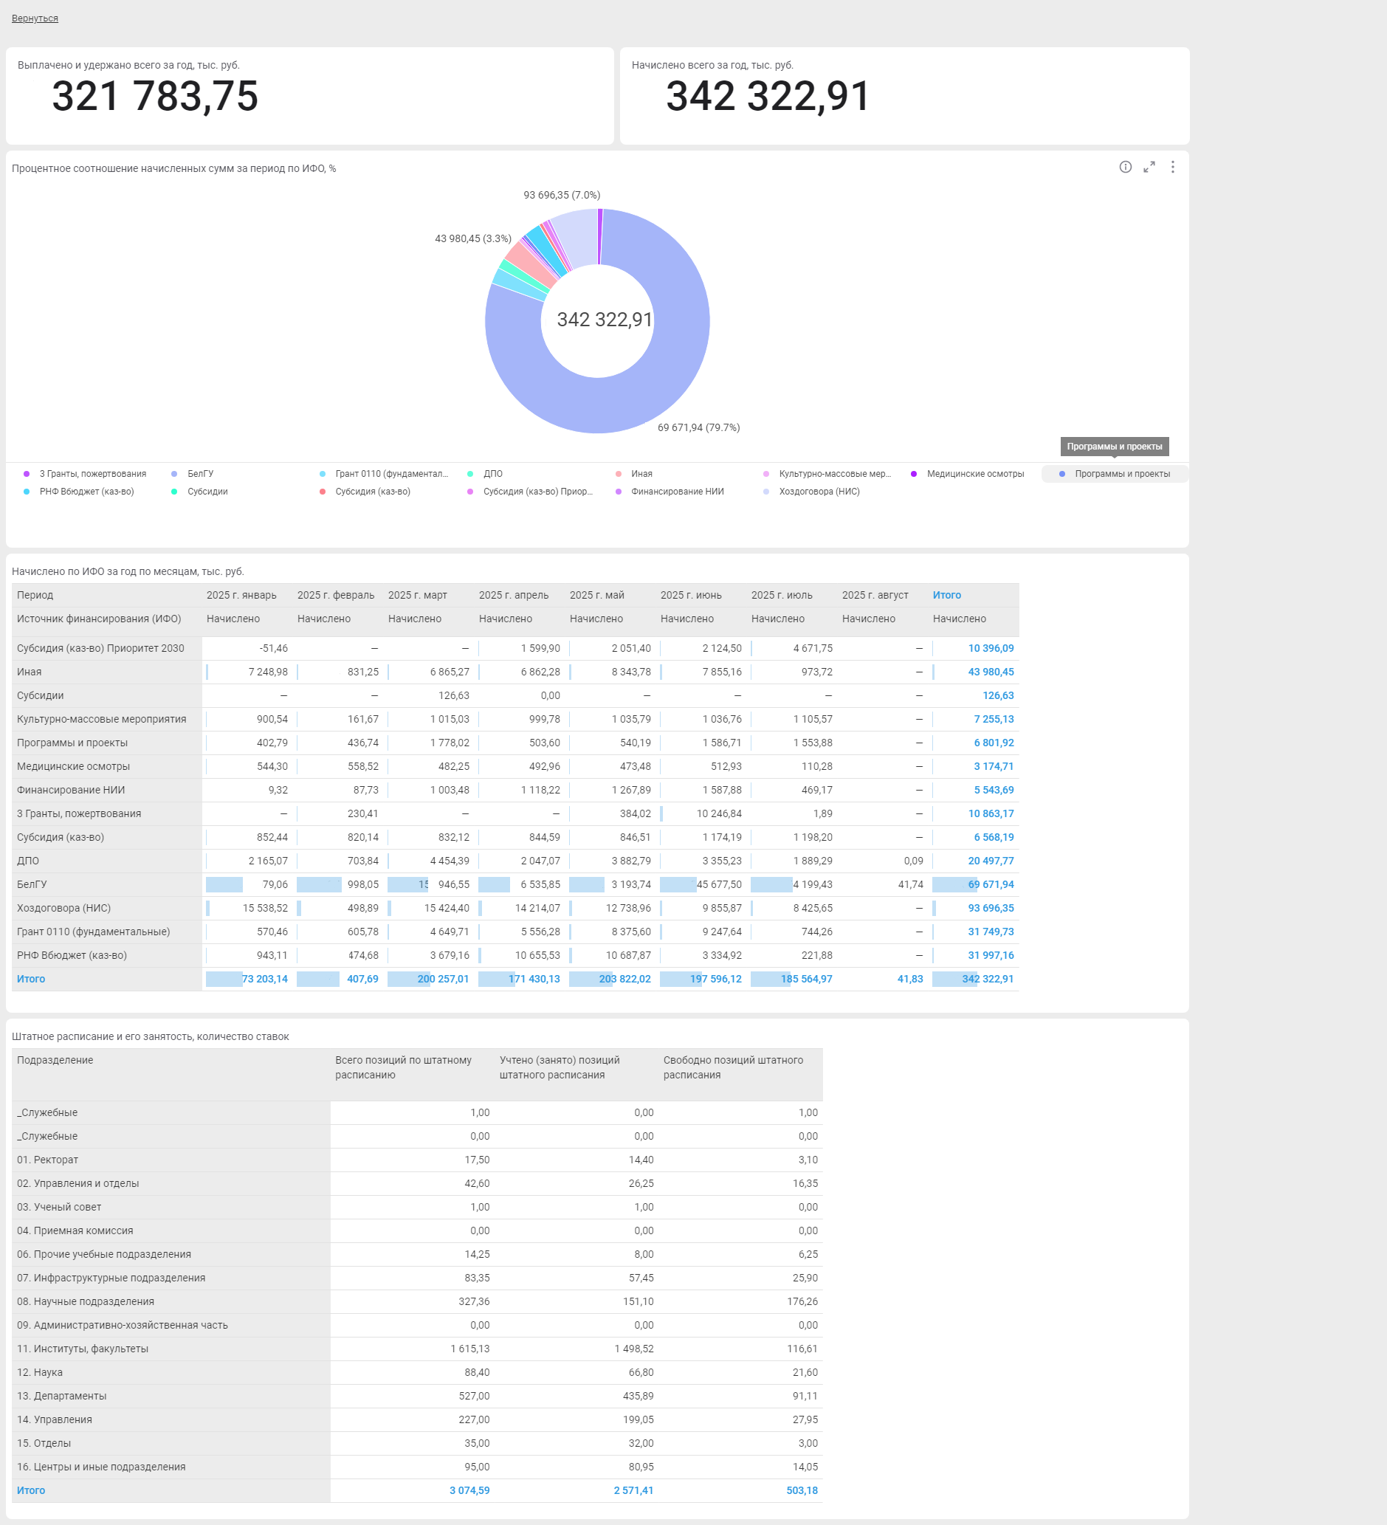The image size is (1387, 1525).
Task: Expand the donut chart to fullscreen
Action: point(1149,167)
